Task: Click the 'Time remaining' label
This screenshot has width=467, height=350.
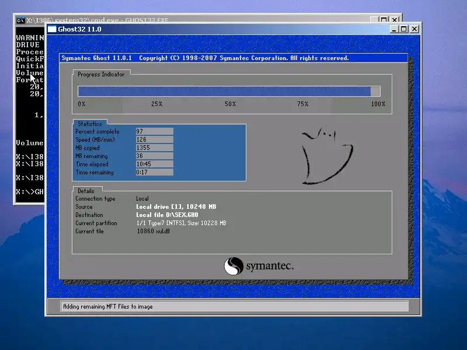Action: point(95,172)
